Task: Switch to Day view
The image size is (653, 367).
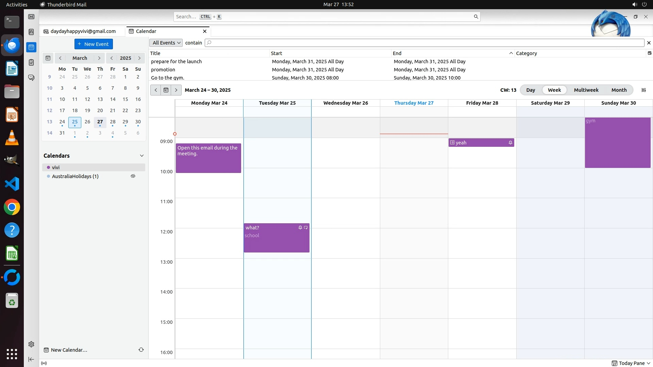Action: click(530, 90)
